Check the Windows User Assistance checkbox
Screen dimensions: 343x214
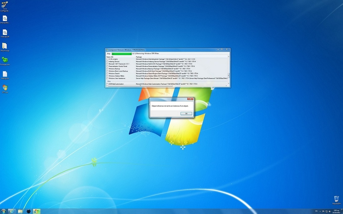point(107,78)
